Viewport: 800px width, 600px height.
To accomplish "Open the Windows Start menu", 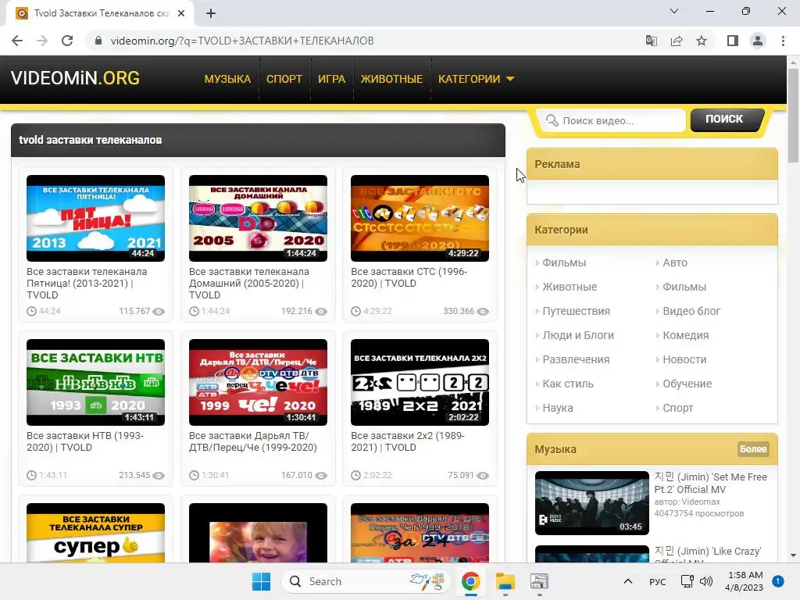I will [261, 581].
